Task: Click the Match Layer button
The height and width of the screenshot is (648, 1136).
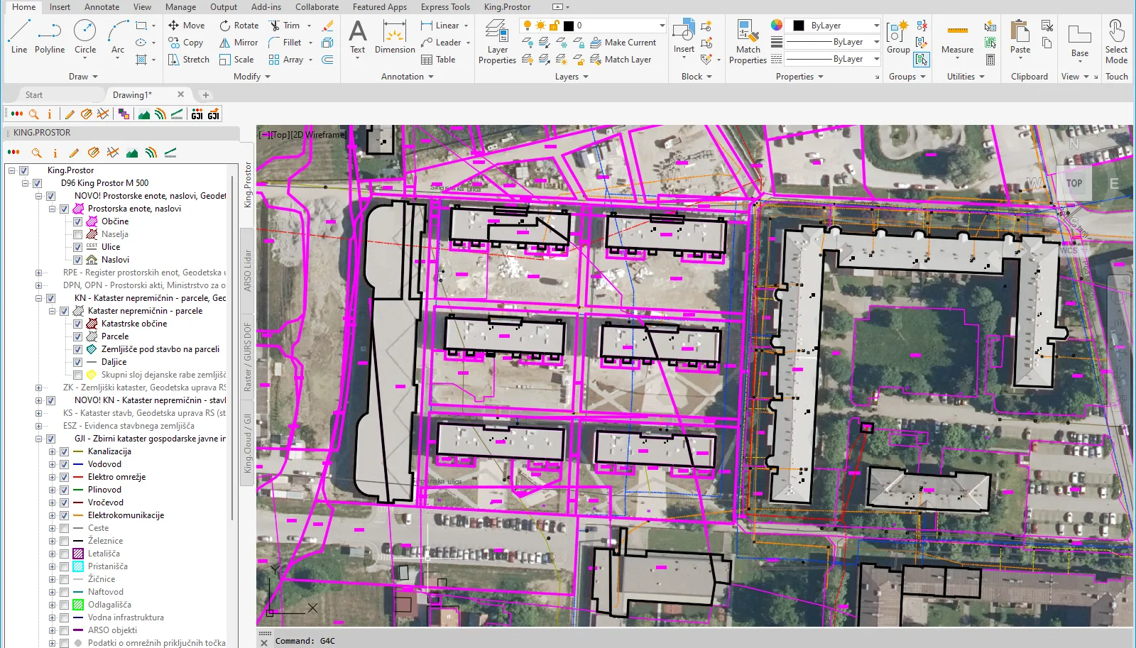Action: [621, 60]
